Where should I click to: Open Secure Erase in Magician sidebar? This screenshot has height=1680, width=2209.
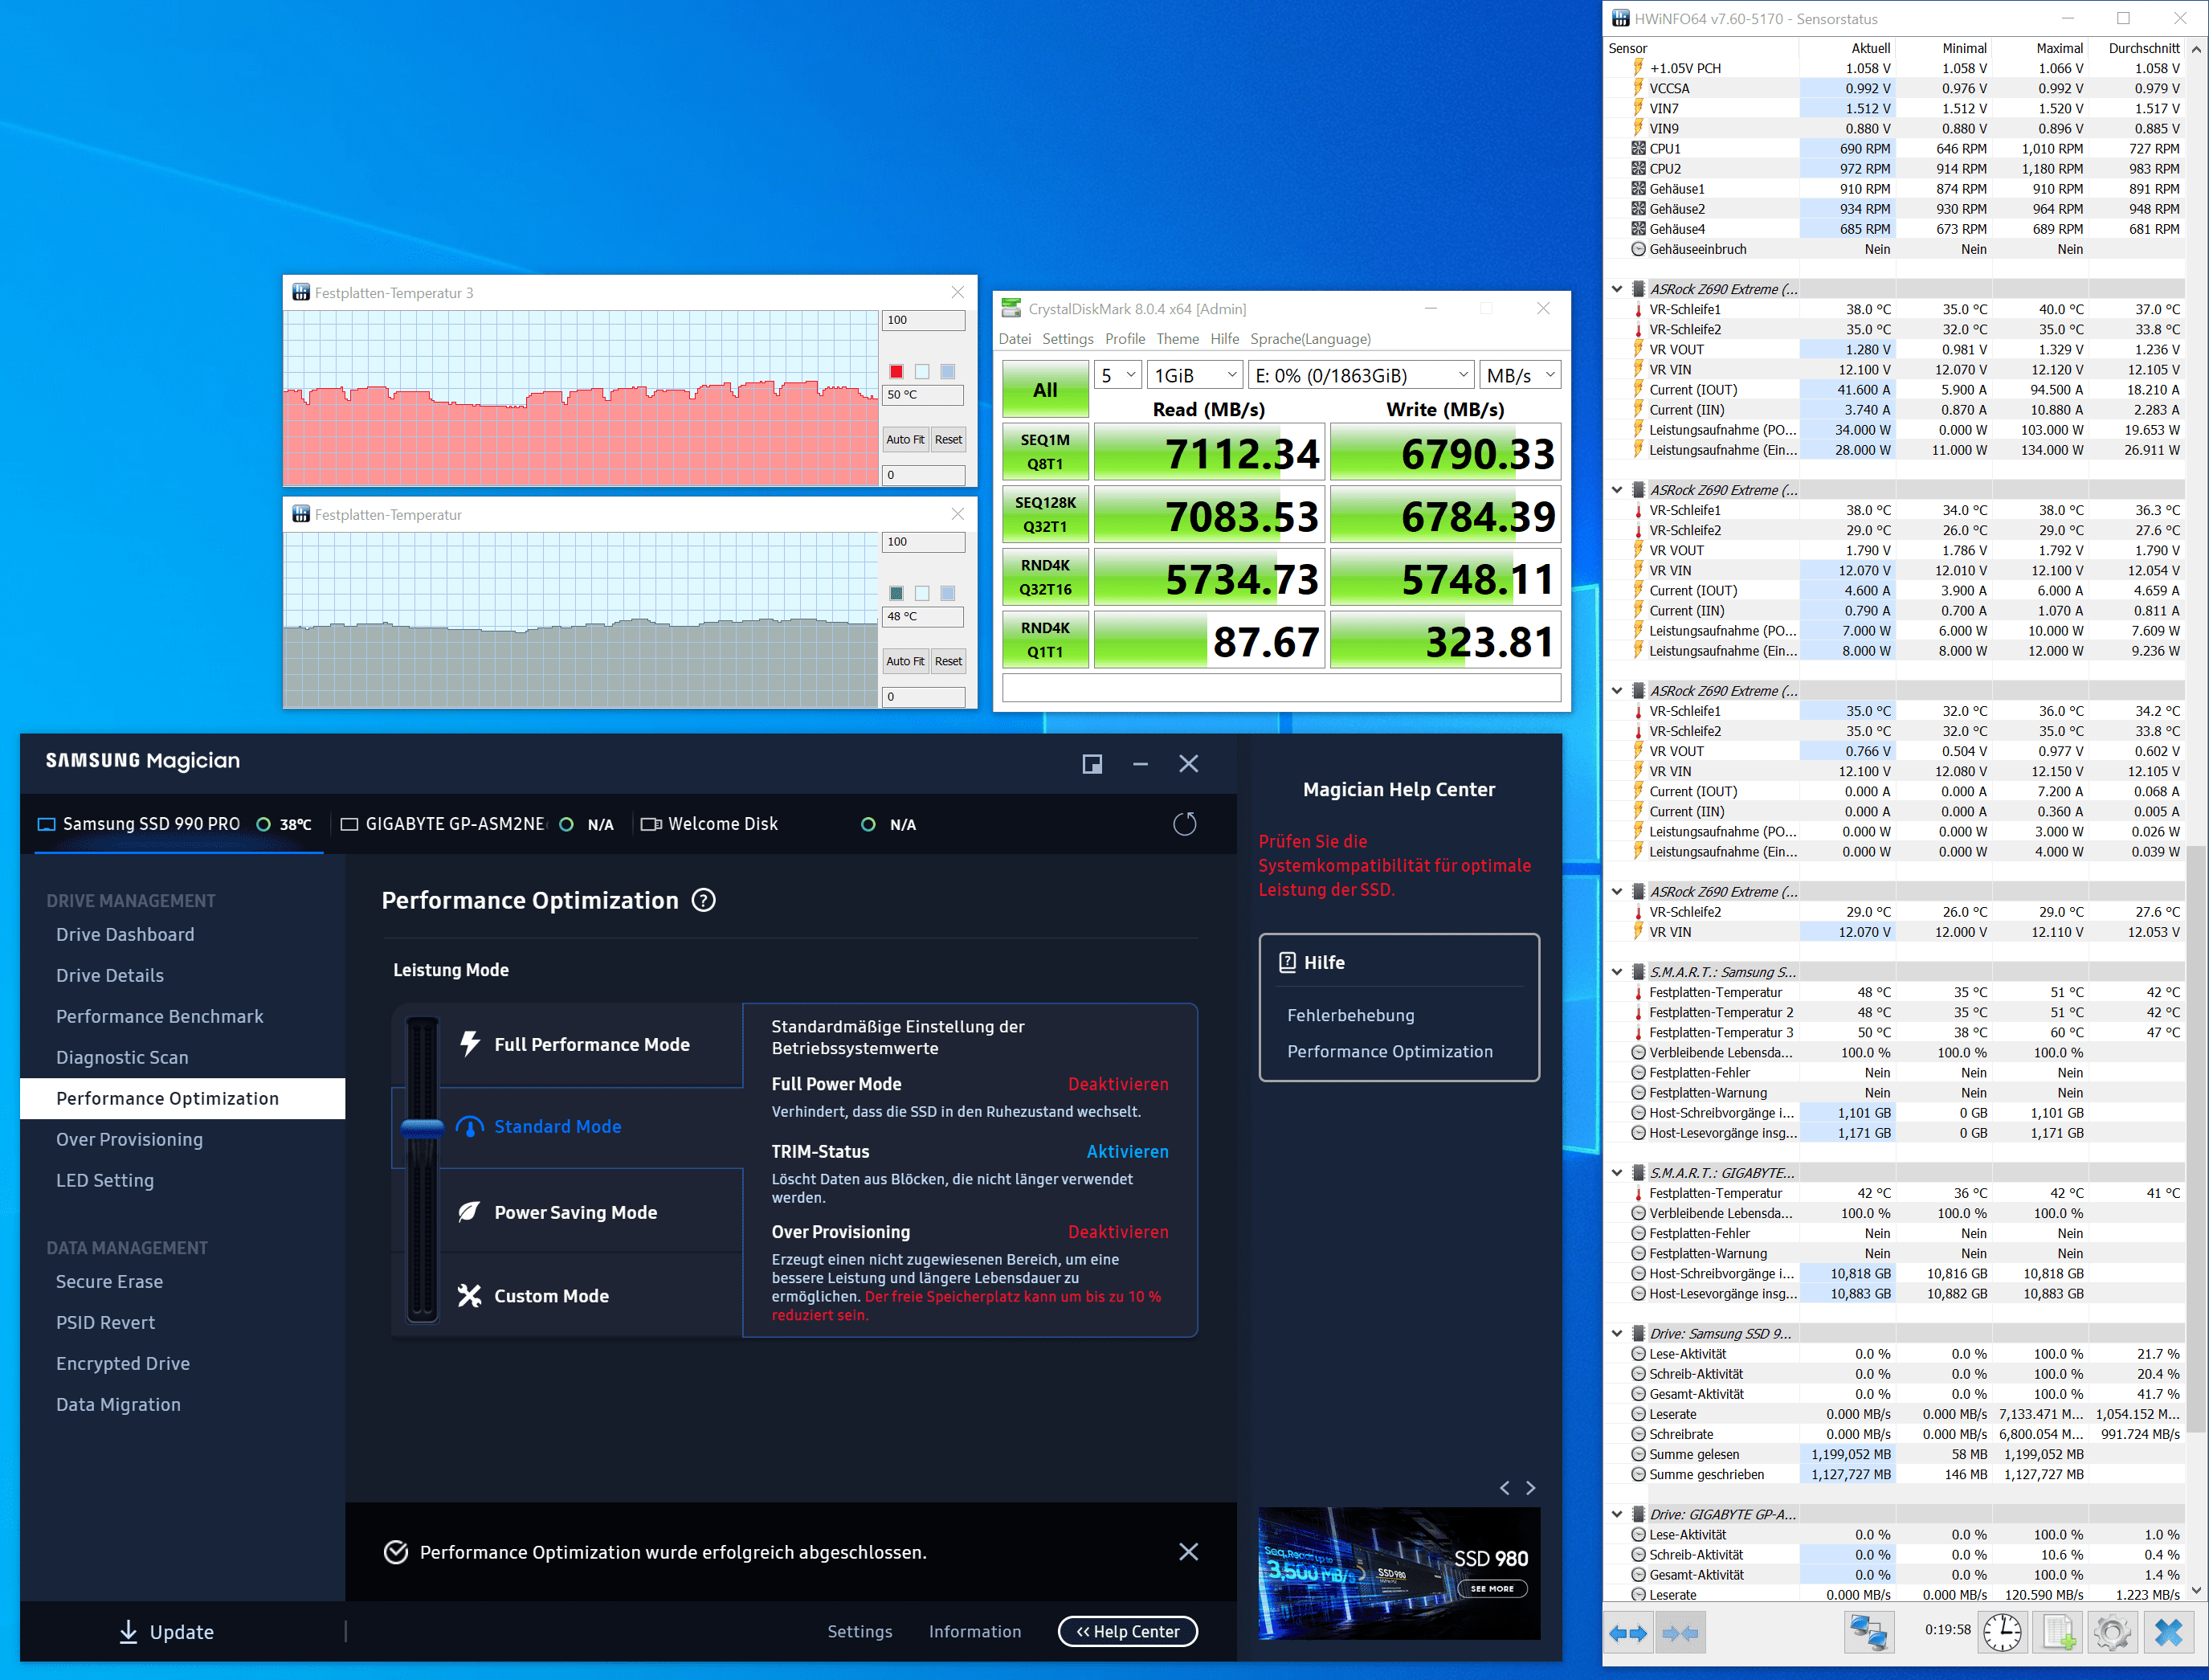tap(109, 1282)
